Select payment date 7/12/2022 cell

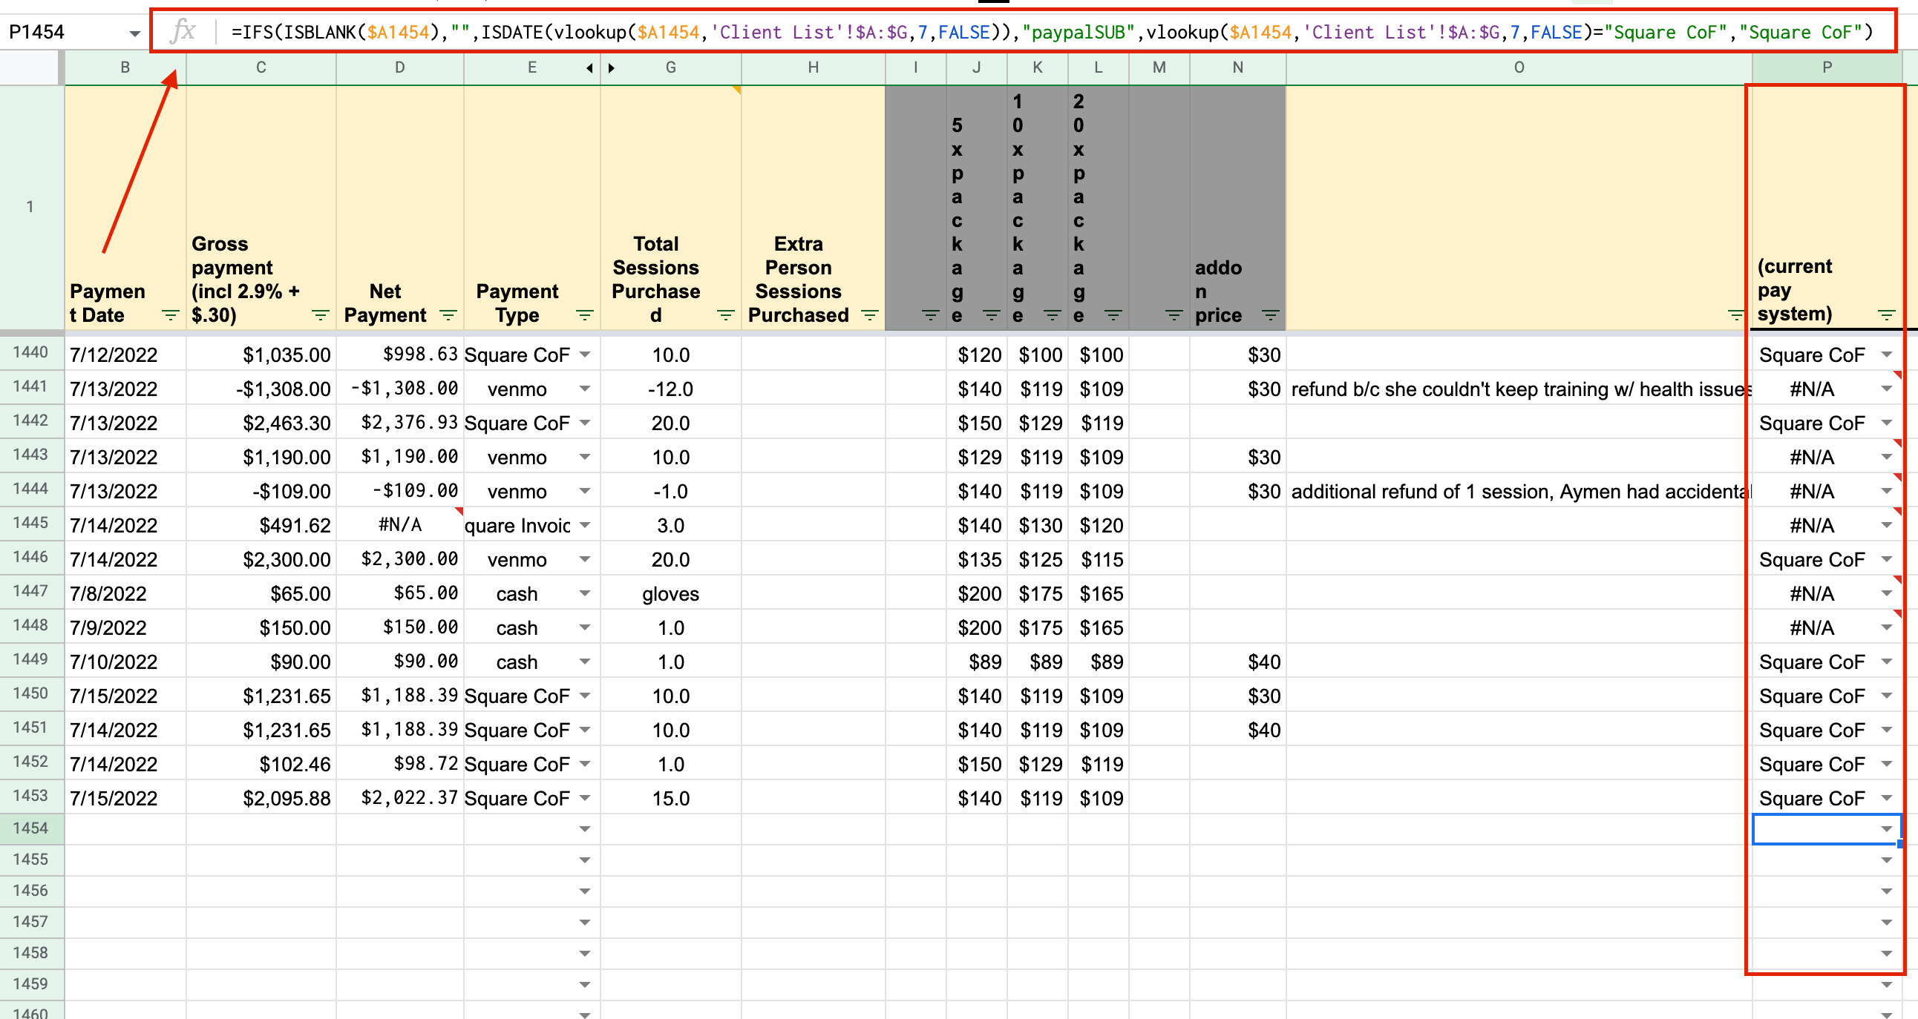coord(125,354)
